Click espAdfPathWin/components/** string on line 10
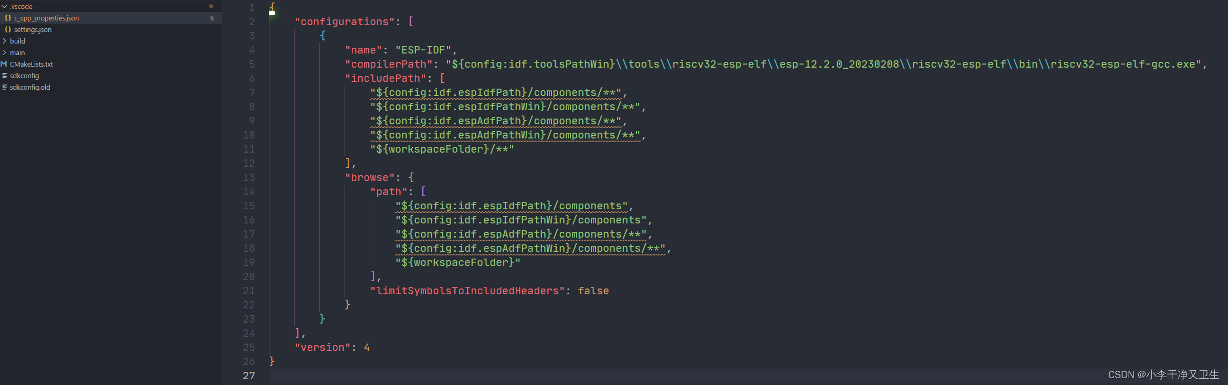The height and width of the screenshot is (385, 1228). point(505,135)
